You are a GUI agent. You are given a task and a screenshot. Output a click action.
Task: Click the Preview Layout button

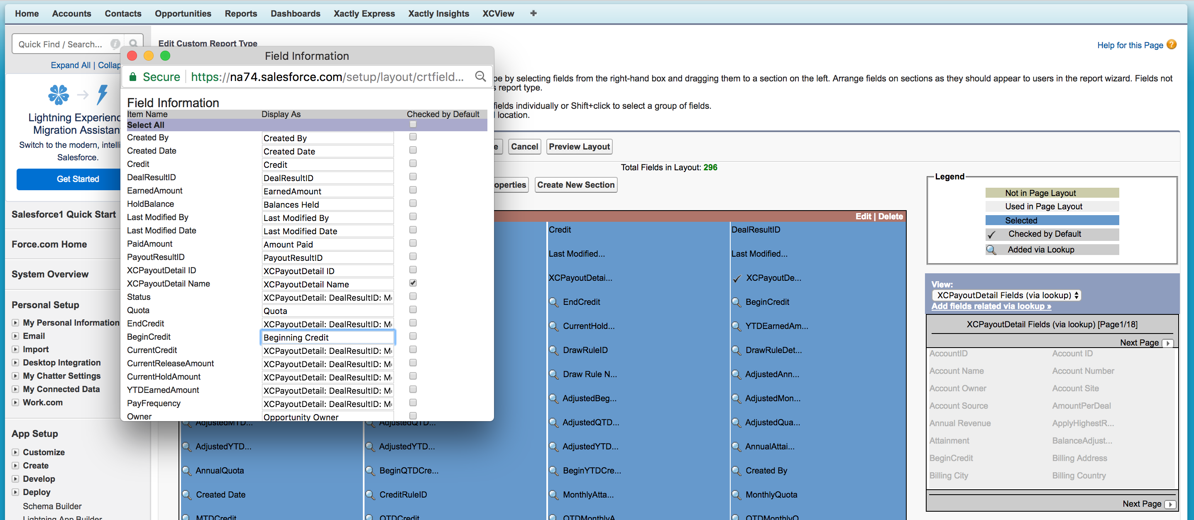[x=580, y=147]
